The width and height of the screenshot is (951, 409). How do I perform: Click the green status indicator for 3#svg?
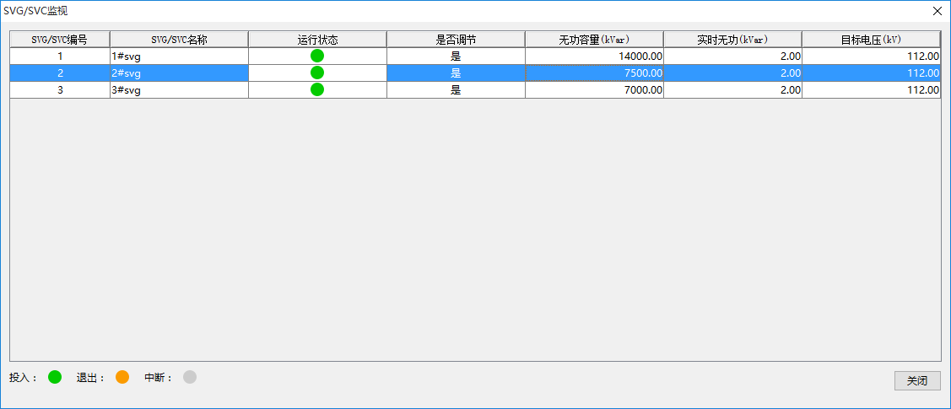click(x=317, y=89)
